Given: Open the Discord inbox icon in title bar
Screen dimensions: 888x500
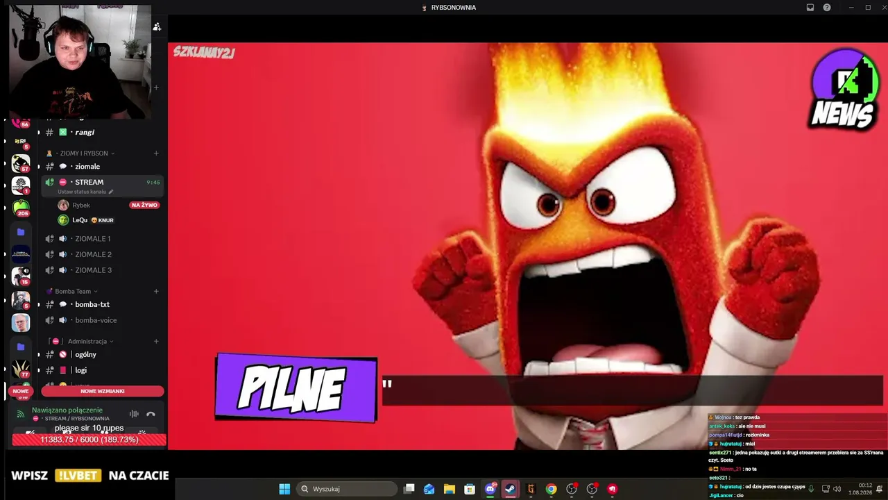Looking at the screenshot, I should click(810, 8).
